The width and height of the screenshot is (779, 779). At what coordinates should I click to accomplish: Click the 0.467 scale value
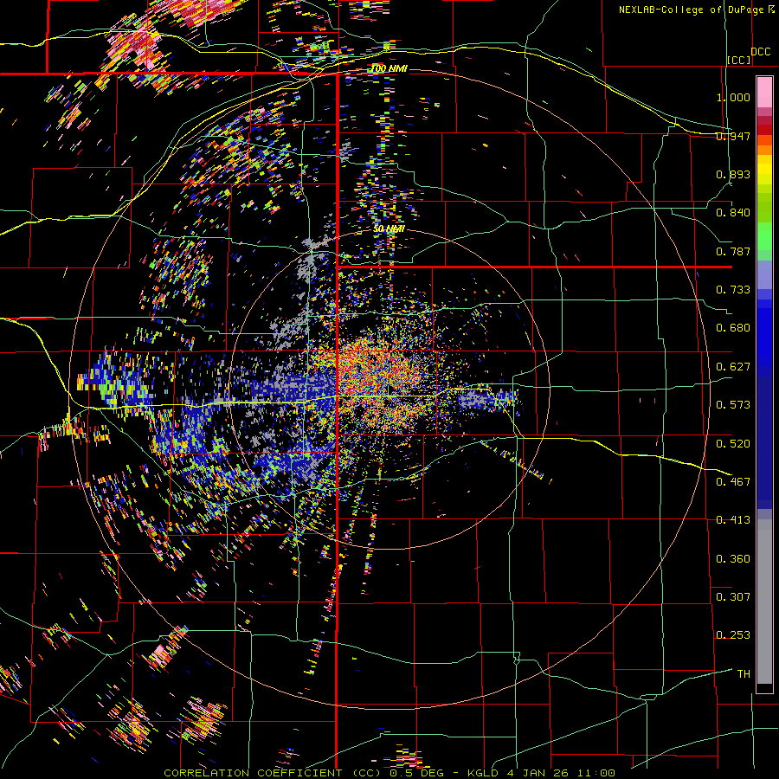[733, 482]
